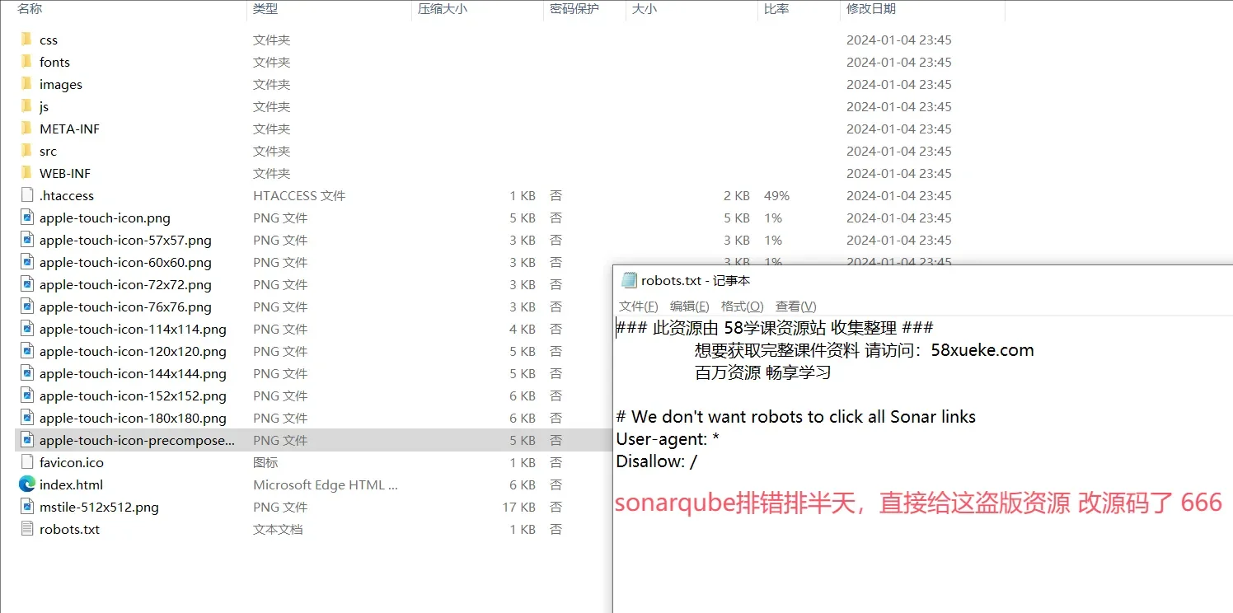Select the fonts folder icon
The width and height of the screenshot is (1233, 613).
tap(26, 61)
